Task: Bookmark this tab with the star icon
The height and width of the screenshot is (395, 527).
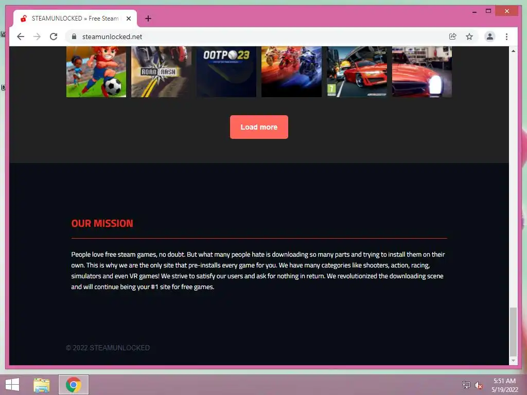Action: coord(469,37)
